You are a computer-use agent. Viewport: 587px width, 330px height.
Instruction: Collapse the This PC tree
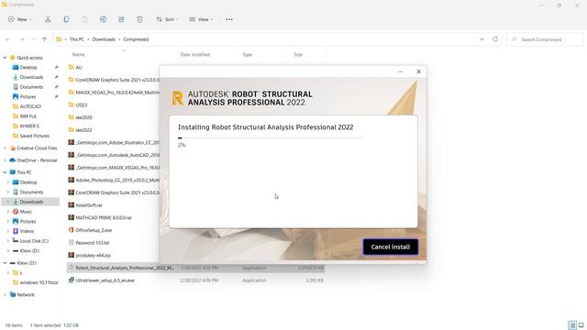(x=5, y=172)
